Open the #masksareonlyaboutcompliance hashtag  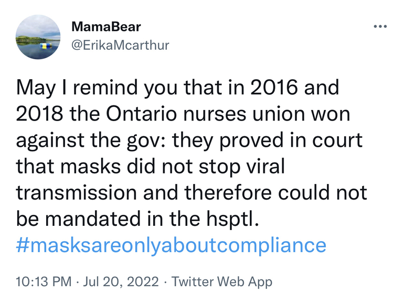pyautogui.click(x=171, y=245)
